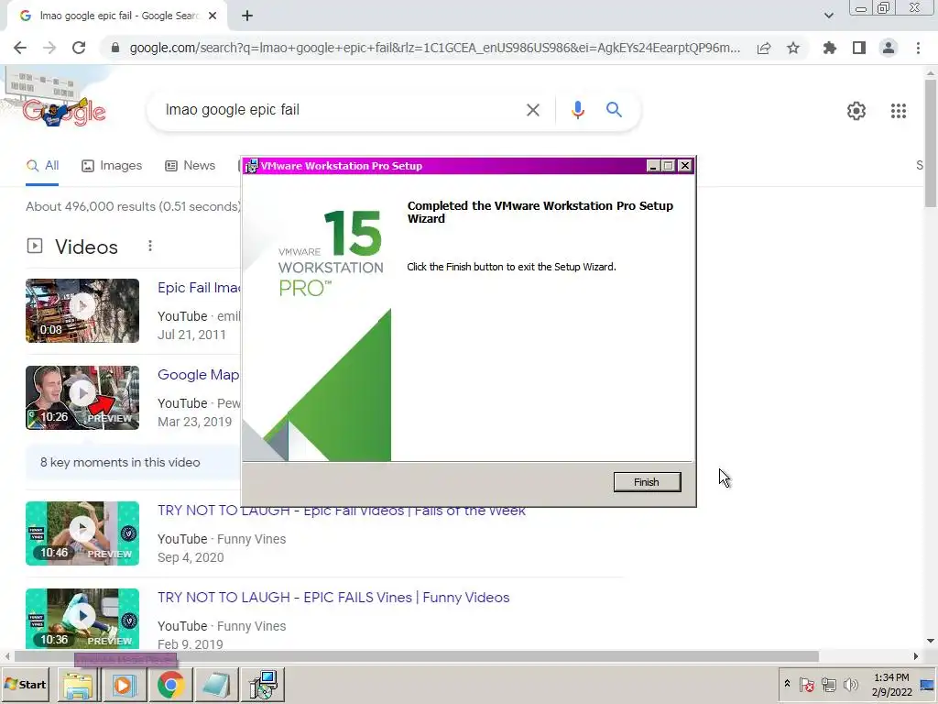Screen dimensions: 938x704
Task: Click the VMware Setup title bar icon
Action: (252, 166)
